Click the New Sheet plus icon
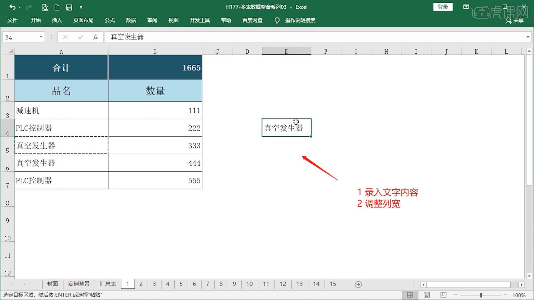The height and width of the screenshot is (300, 534). tap(358, 284)
